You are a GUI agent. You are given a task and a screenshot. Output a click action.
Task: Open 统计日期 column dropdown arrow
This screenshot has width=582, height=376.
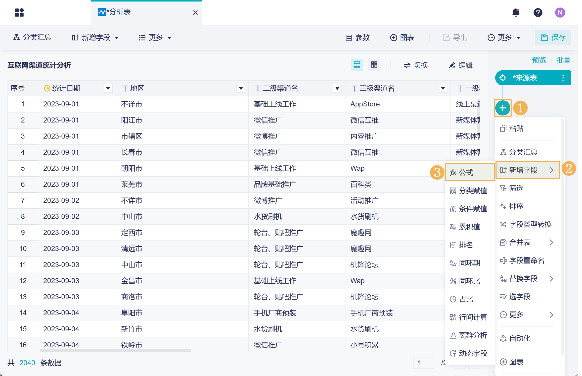click(108, 88)
